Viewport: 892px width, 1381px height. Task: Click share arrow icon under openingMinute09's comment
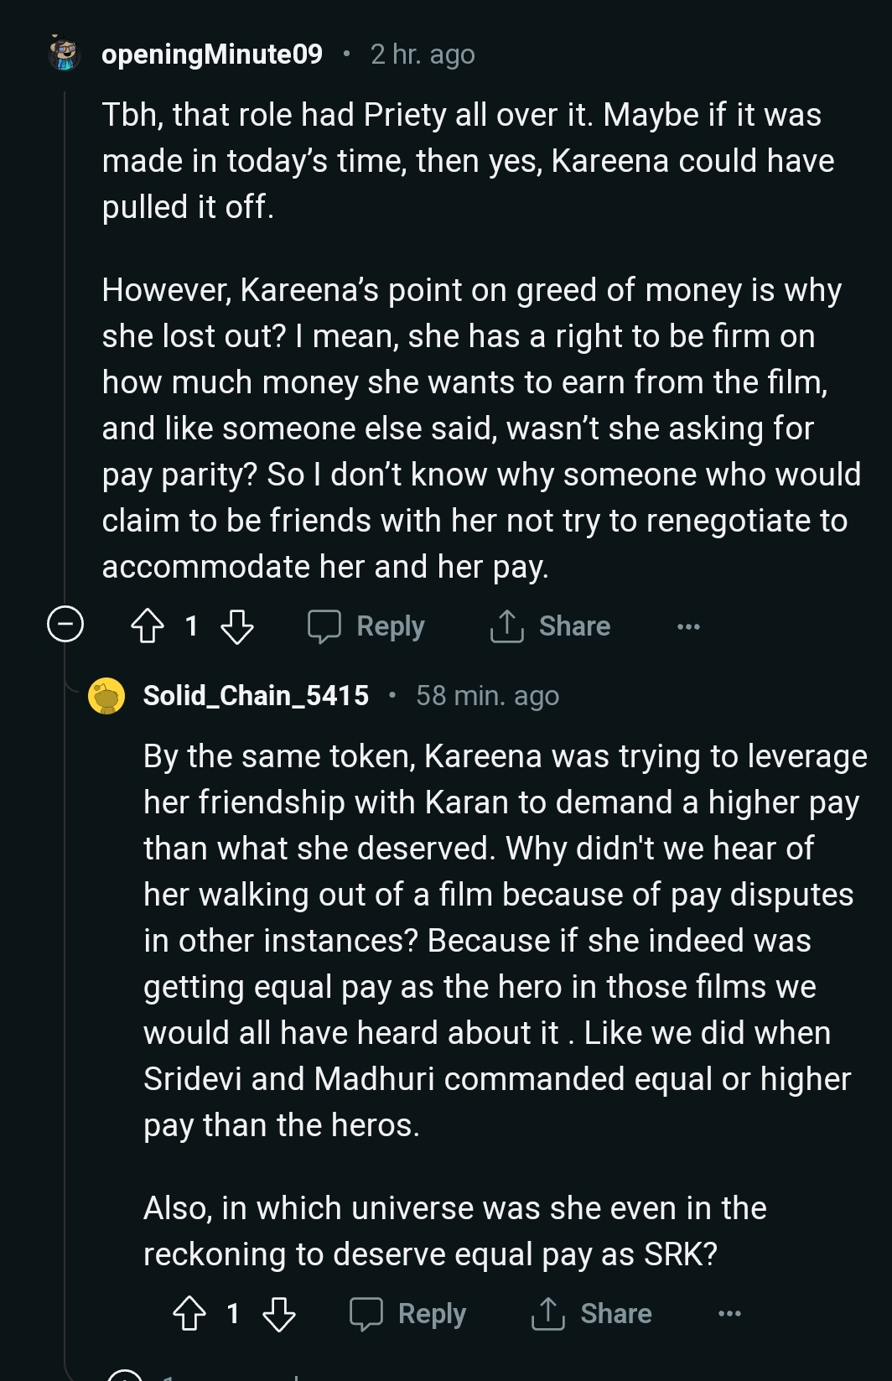pyautogui.click(x=506, y=626)
